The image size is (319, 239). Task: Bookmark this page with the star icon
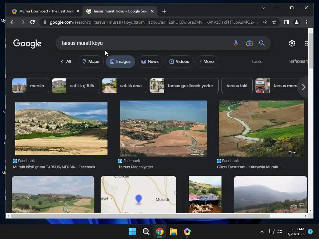274,22
